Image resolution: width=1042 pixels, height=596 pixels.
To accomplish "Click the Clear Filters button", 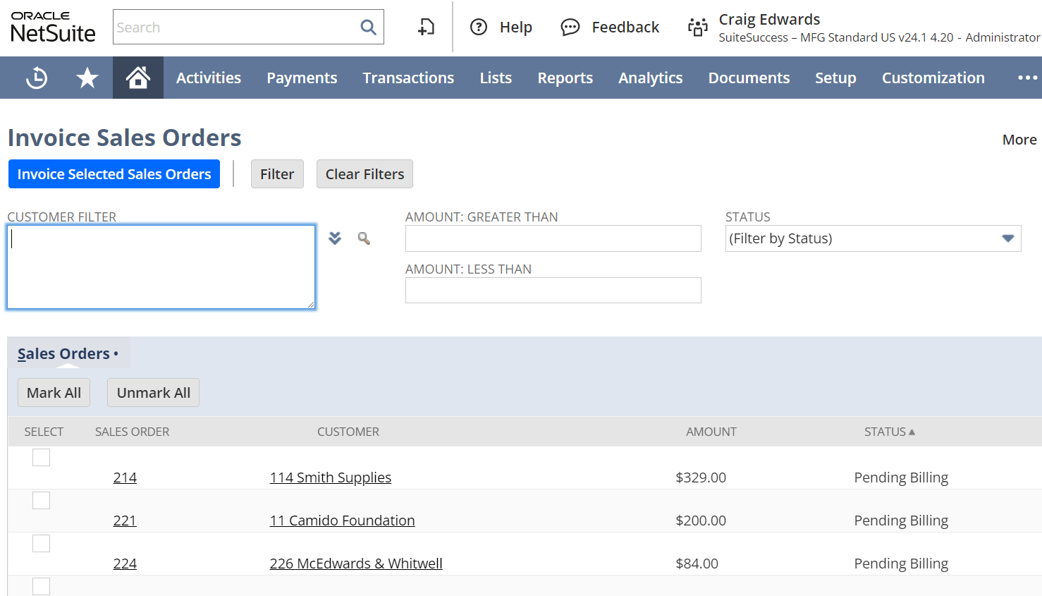I will coord(364,174).
